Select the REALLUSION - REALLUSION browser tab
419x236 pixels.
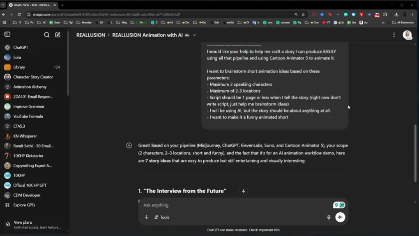[x=33, y=5]
